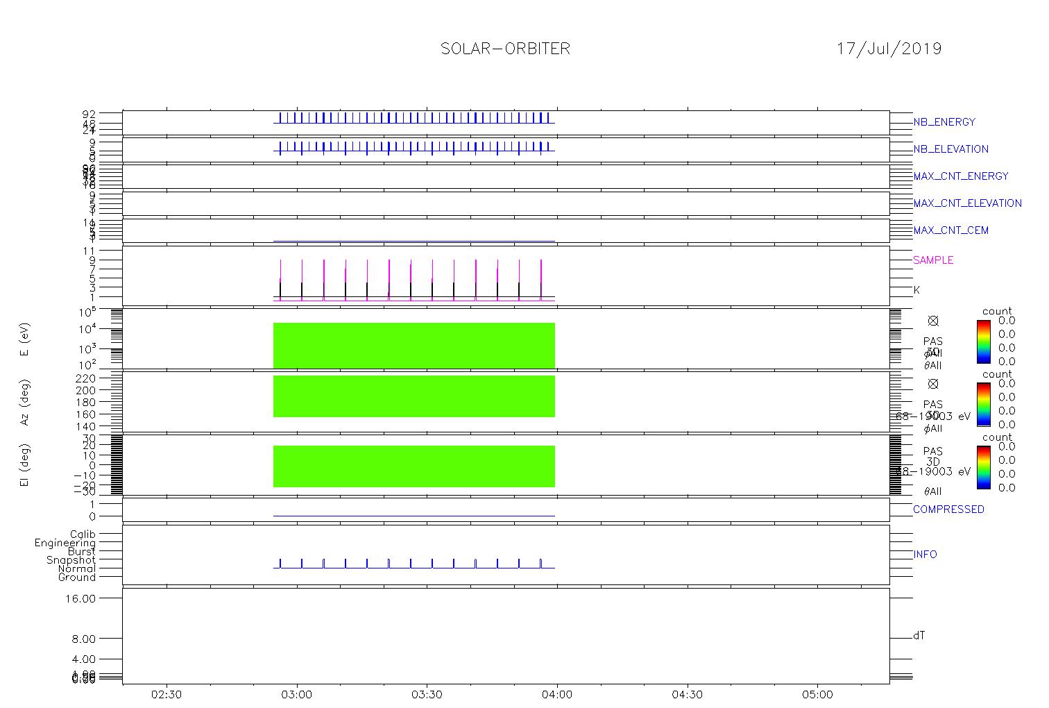The width and height of the screenshot is (1049, 708).
Task: Select the MAX_CNT_ENERGY panel label
Action: coord(961,176)
